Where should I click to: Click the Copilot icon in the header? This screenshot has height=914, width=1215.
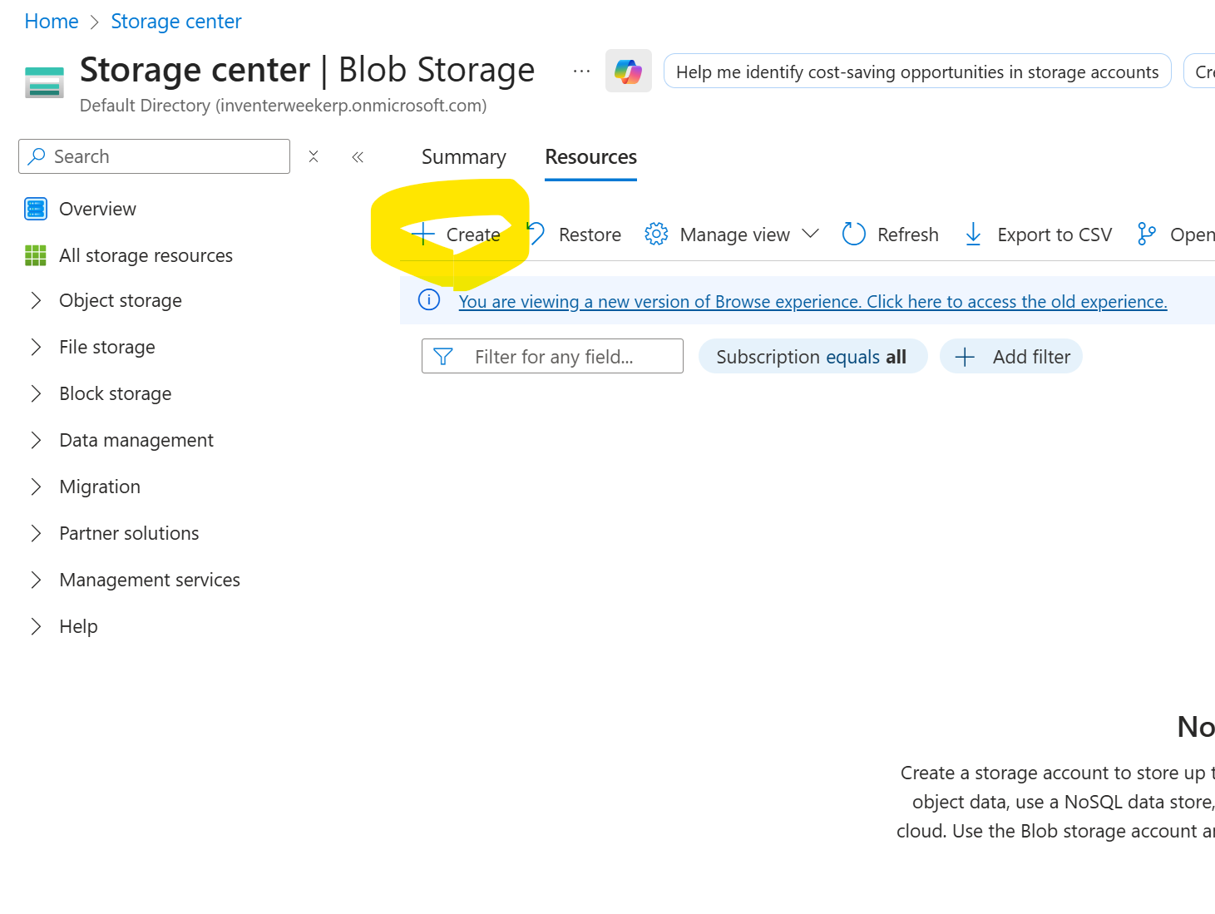coord(628,72)
